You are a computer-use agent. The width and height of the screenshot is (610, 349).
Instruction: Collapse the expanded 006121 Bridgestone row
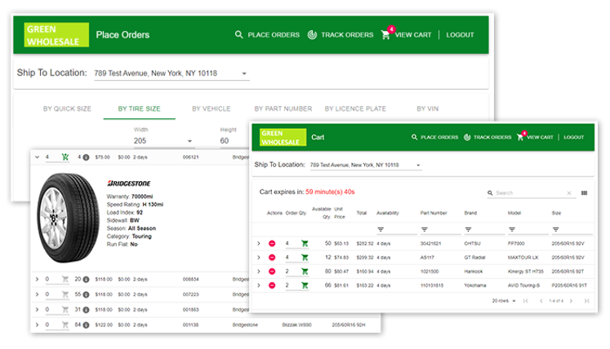(x=37, y=157)
